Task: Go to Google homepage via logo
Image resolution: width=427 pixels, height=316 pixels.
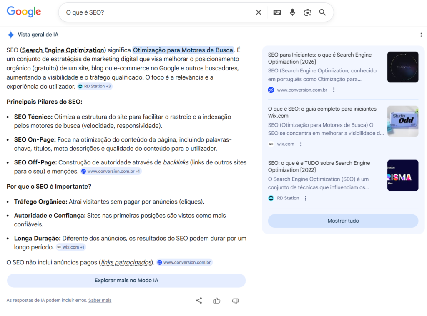Action: (24, 12)
